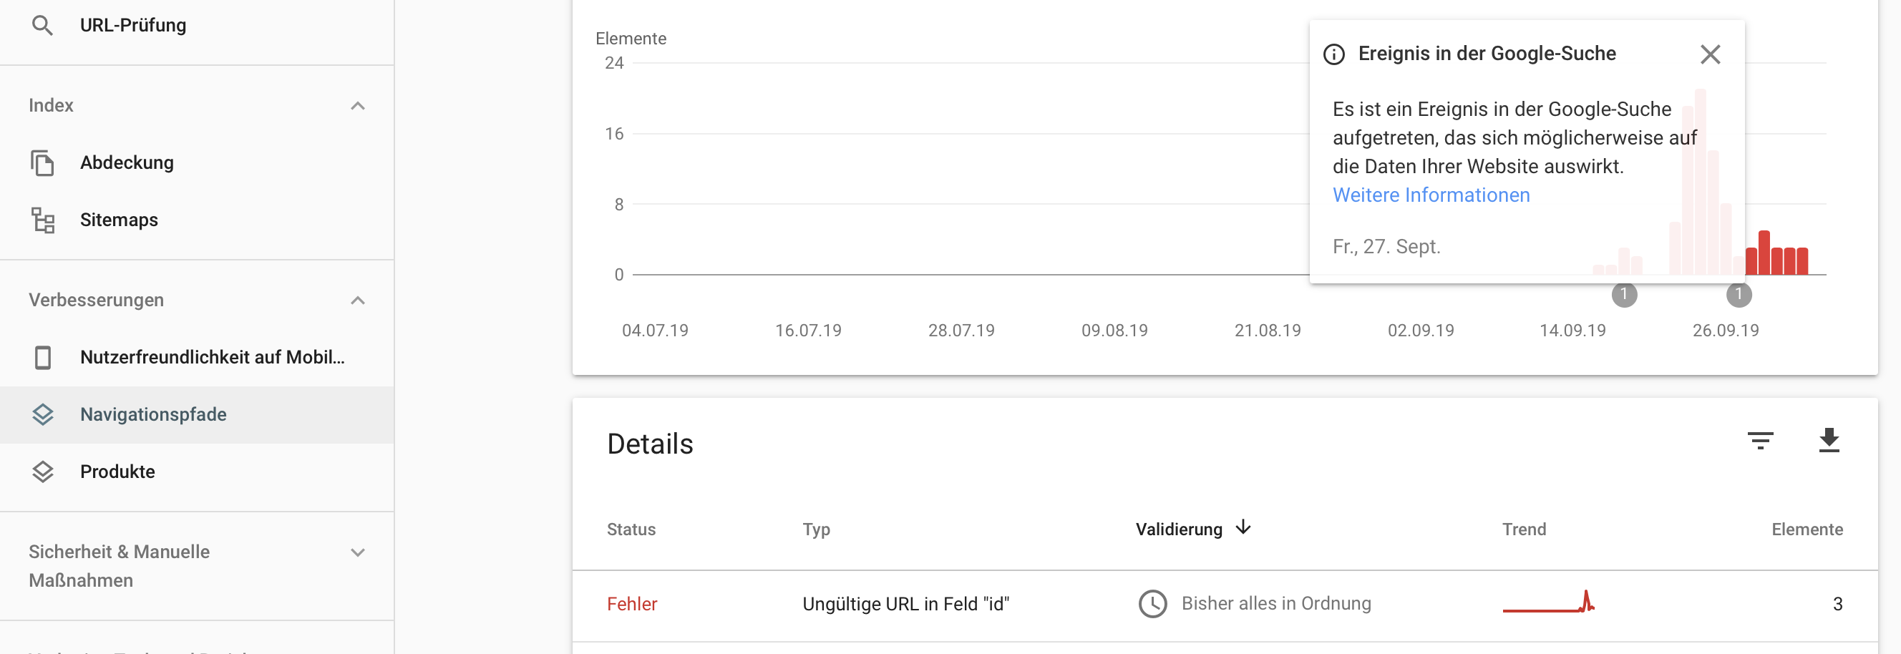Click the Sitemaps tree icon
The height and width of the screenshot is (654, 1901).
pyautogui.click(x=42, y=220)
